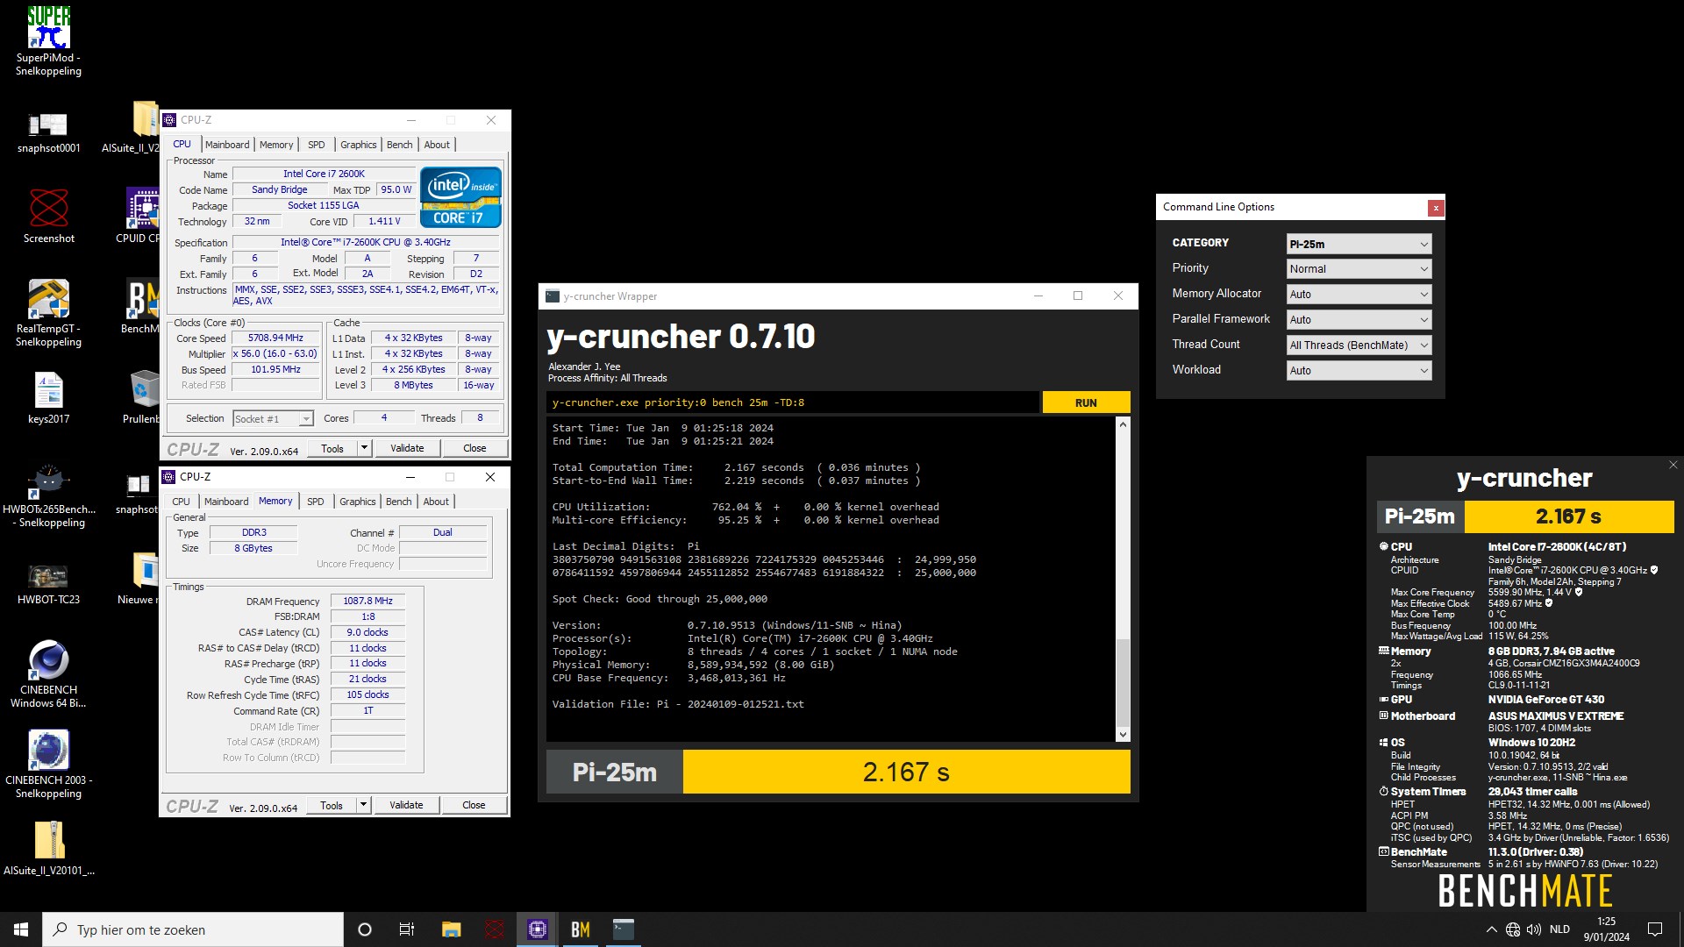Screen dimensions: 1684x947
Task: Click Validate in top CPU-Z window
Action: (x=407, y=448)
